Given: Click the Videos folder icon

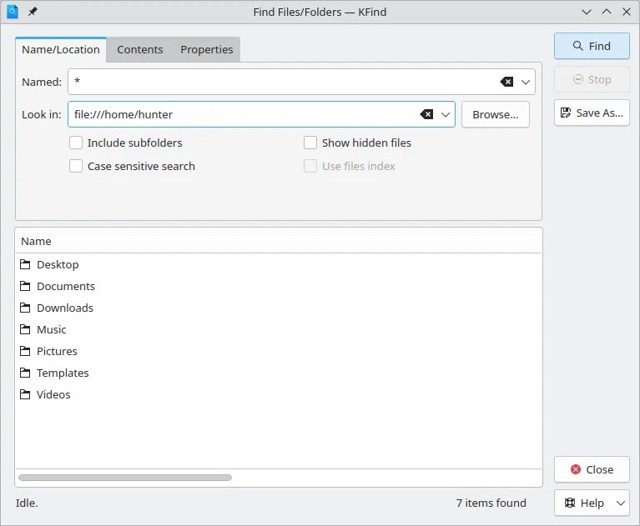Looking at the screenshot, I should point(25,394).
